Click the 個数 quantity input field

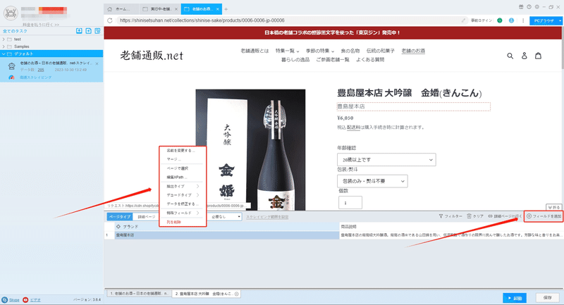350,203
